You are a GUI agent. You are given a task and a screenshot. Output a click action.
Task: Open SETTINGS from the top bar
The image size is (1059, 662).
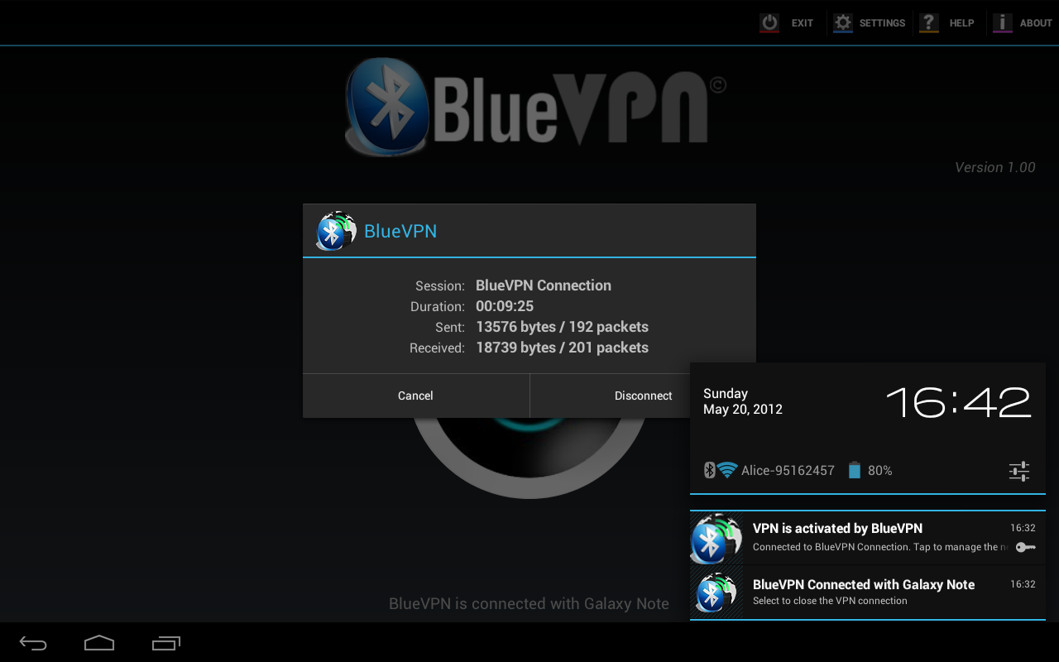pos(869,22)
